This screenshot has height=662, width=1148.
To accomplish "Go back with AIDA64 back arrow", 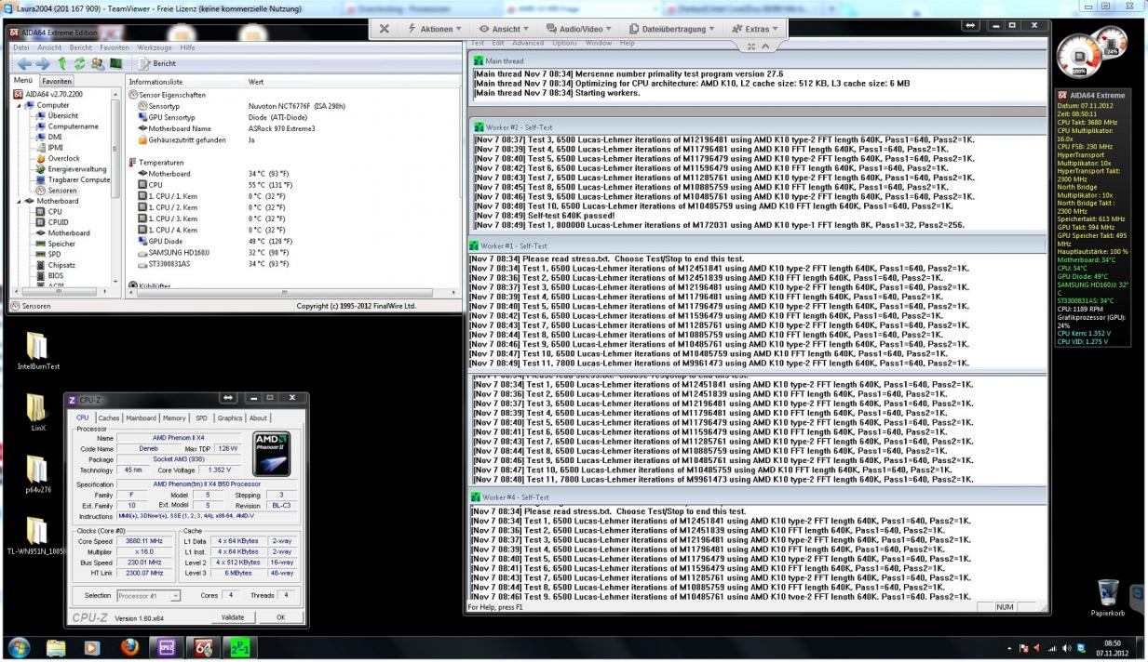I will (x=24, y=63).
